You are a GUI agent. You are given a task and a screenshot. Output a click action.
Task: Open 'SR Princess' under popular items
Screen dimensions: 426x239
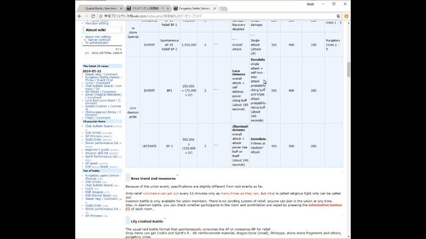coord(93,136)
